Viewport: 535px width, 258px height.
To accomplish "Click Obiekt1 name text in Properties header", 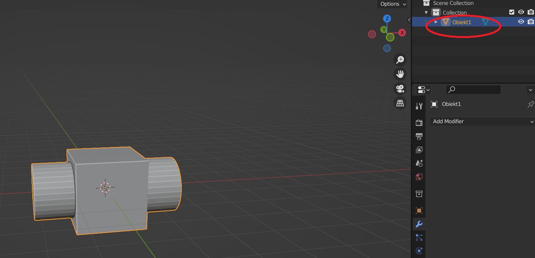I will (x=451, y=104).
